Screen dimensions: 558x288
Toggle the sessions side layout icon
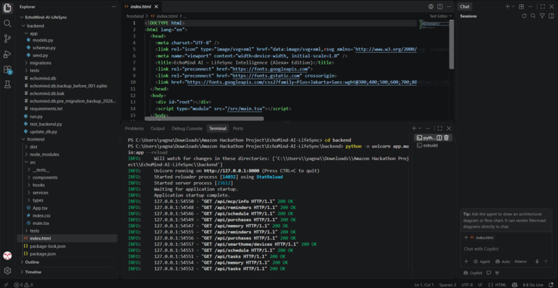[551, 16]
